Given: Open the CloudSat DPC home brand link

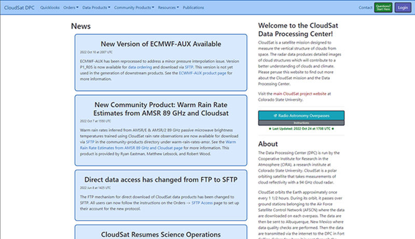Looking at the screenshot, I should pyautogui.click(x=19, y=8).
